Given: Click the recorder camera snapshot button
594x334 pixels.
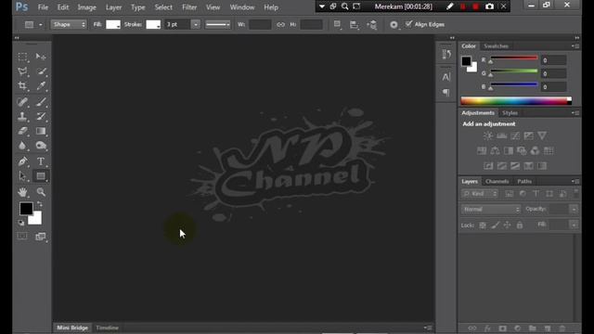Looking at the screenshot, I should coord(489,6).
